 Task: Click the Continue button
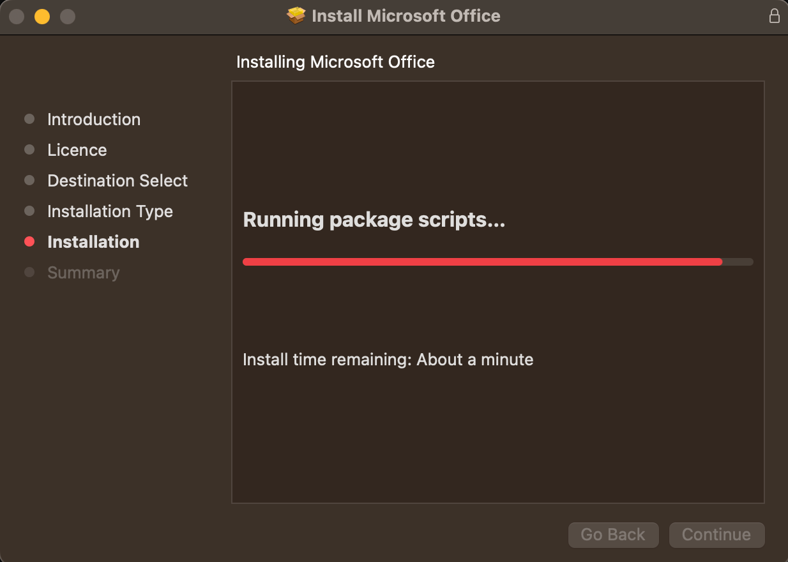[716, 535]
